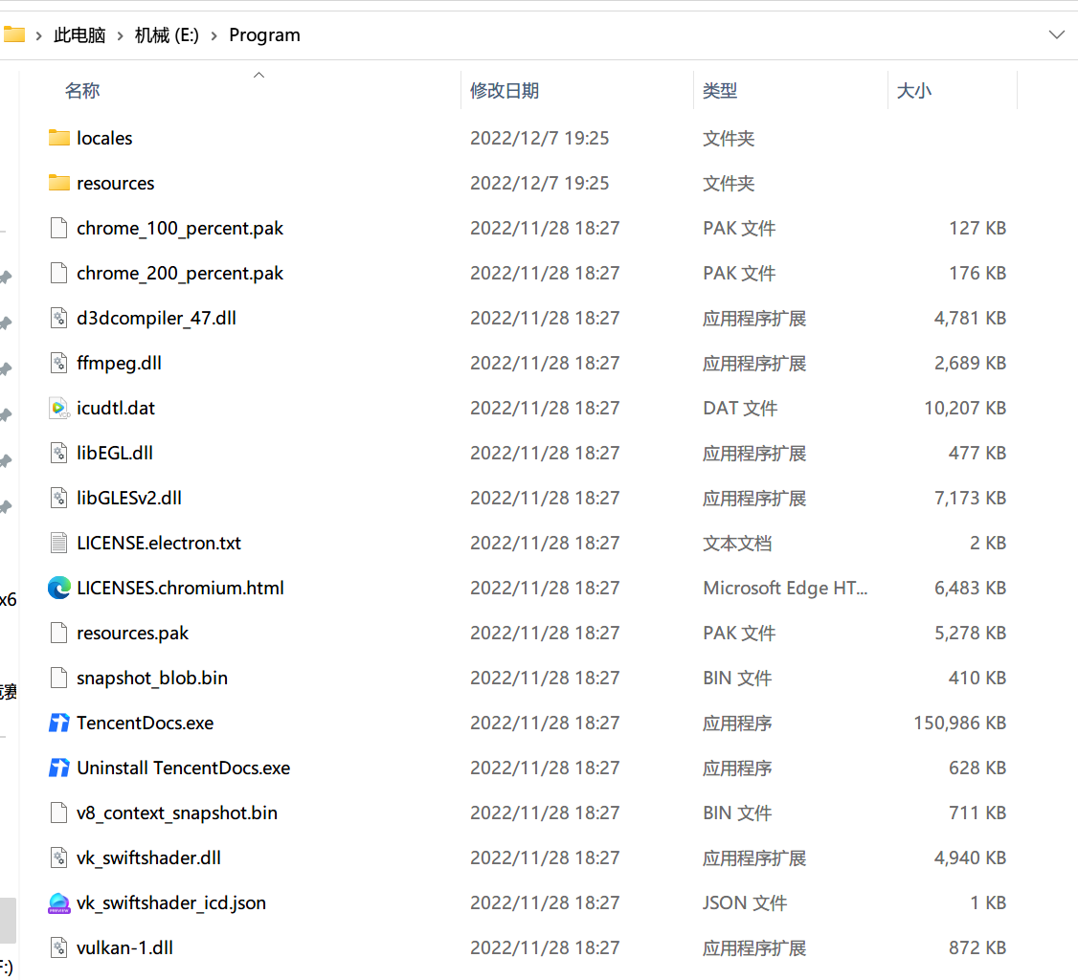The height and width of the screenshot is (980, 1078).
Task: Click the 文本文档 type cell
Action: (737, 543)
